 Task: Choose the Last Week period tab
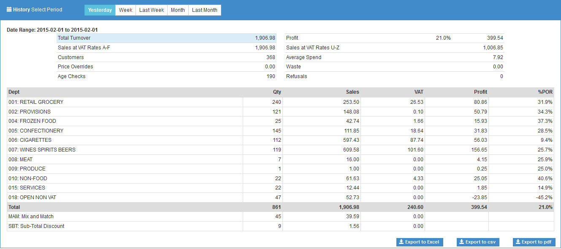click(x=152, y=10)
